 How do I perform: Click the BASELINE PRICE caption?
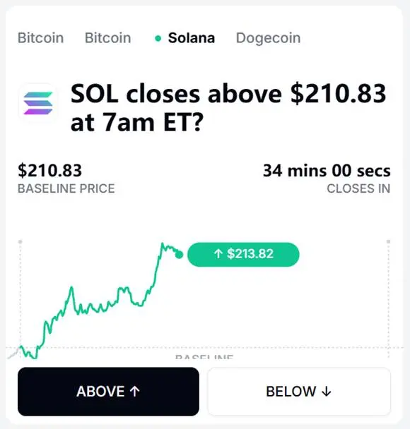tap(66, 188)
